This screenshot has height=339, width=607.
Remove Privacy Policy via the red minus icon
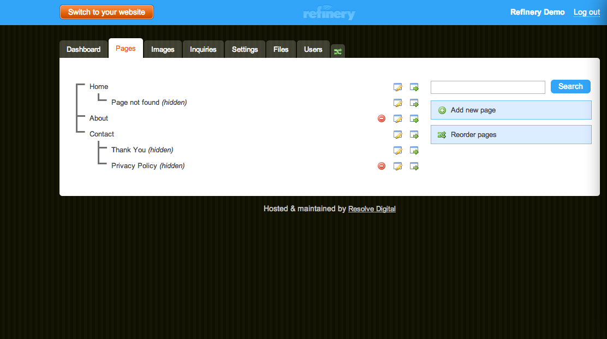381,166
